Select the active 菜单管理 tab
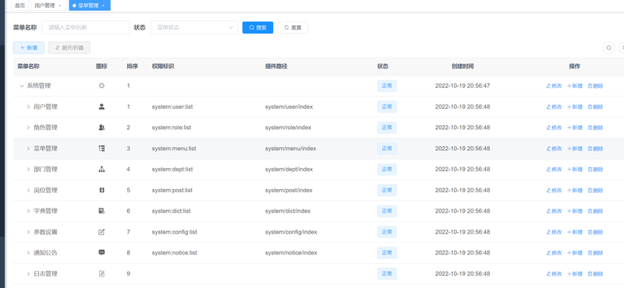Image resolution: width=624 pixels, height=288 pixels. [90, 5]
